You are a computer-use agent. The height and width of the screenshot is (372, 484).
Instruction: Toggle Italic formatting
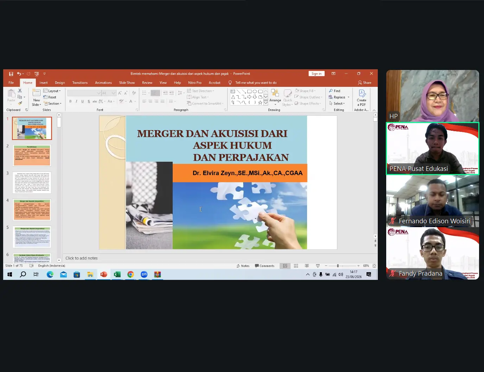pos(76,101)
